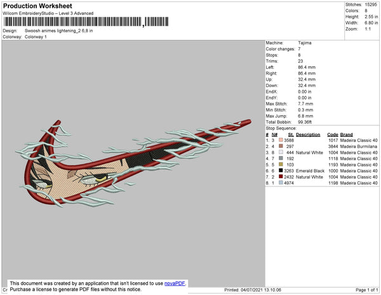The height and width of the screenshot is (295, 381).
Task: Click the Code column header
Action: coord(333,135)
